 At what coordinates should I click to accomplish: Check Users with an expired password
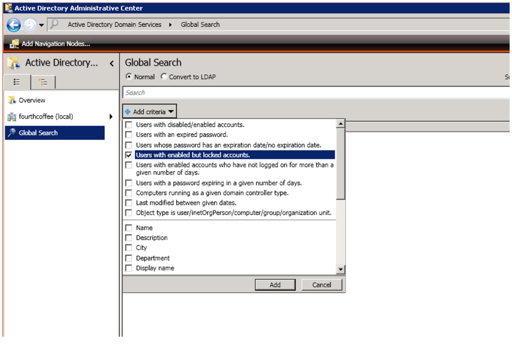coord(129,135)
